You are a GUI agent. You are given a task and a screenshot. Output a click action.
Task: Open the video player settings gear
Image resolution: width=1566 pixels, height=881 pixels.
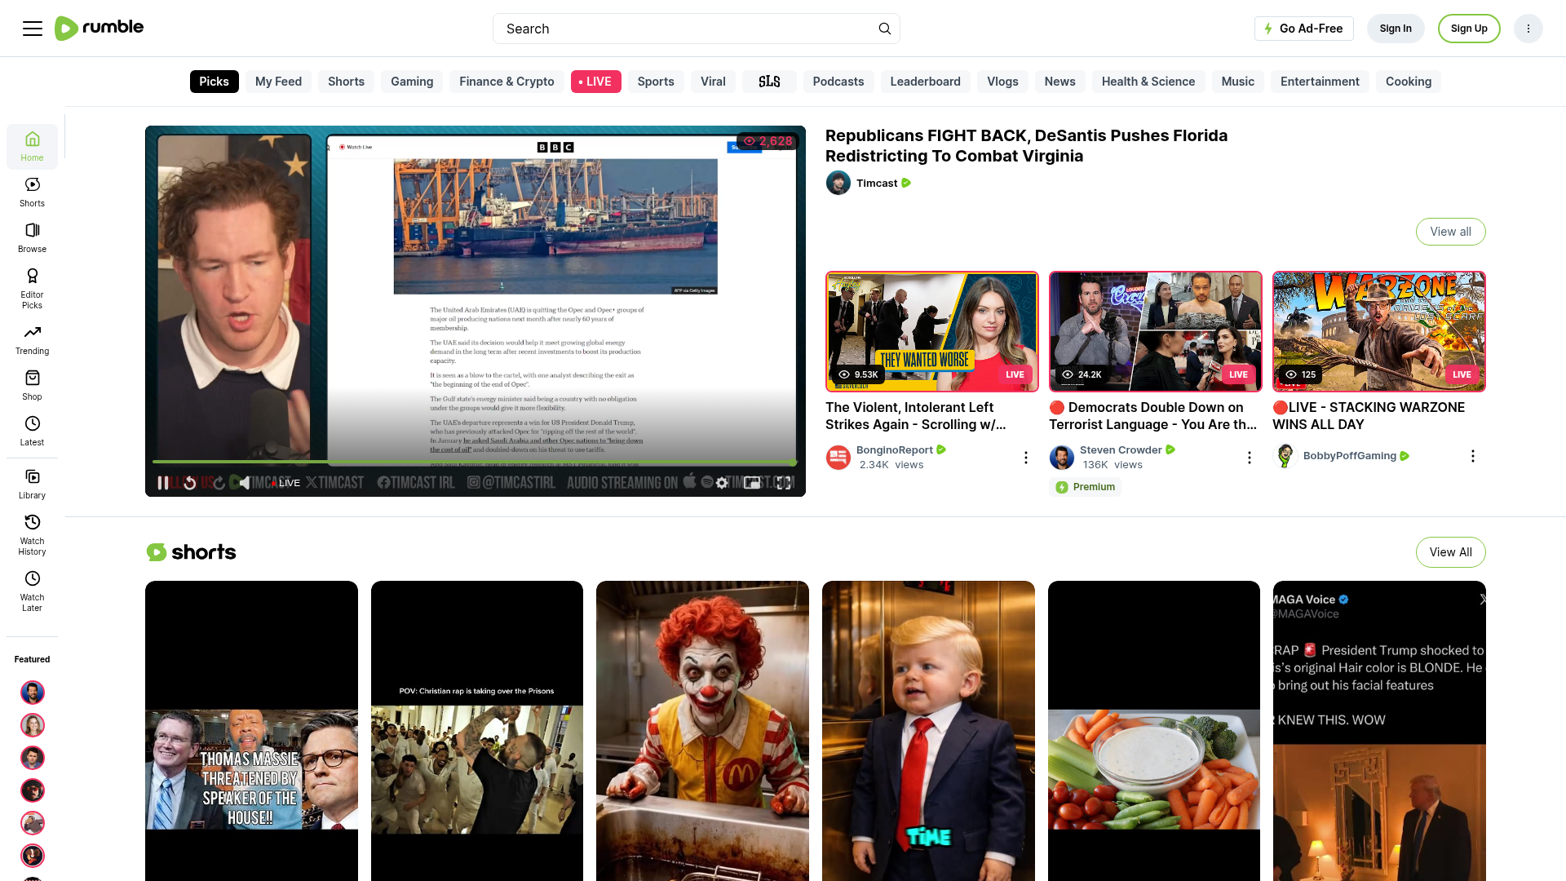(x=722, y=483)
